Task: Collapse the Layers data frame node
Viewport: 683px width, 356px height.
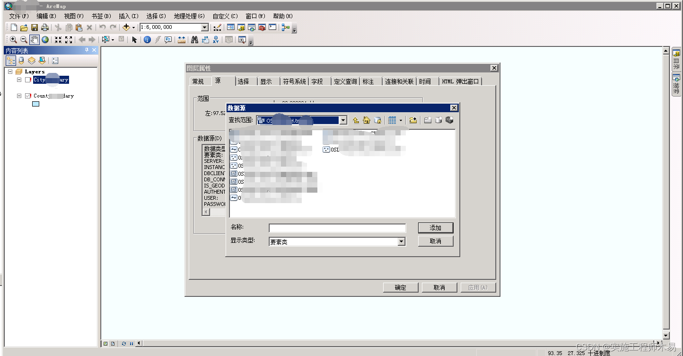Action: pos(10,71)
